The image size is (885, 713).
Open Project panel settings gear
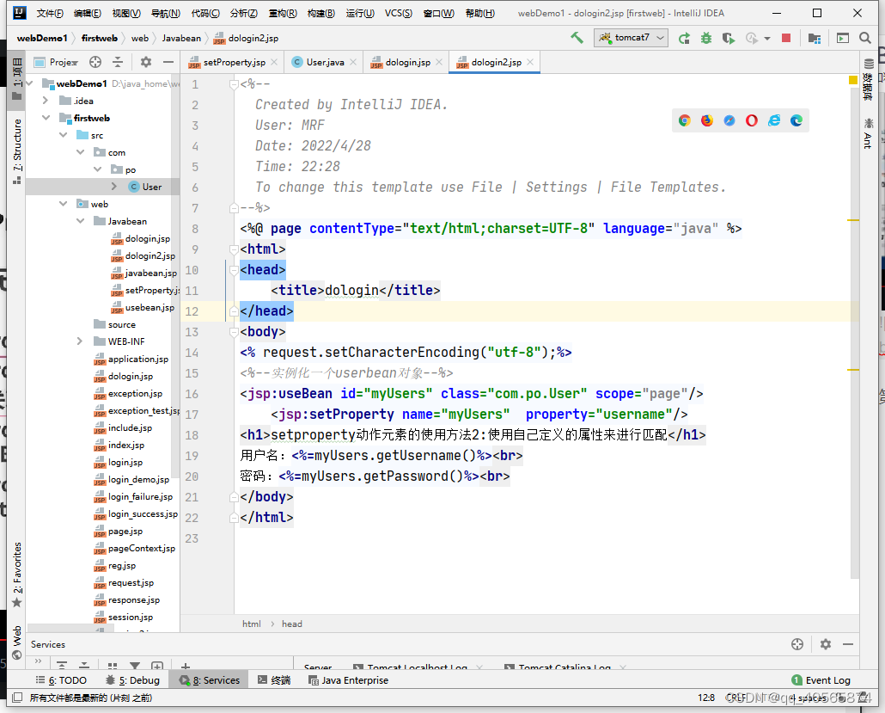[x=145, y=62]
